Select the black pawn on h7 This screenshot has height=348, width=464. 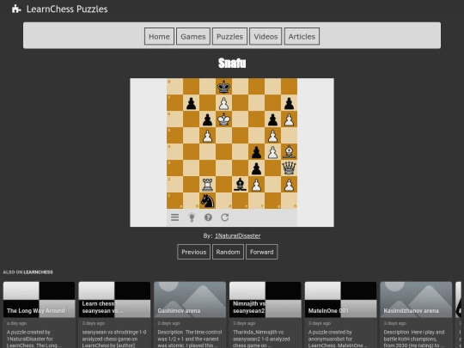click(x=289, y=103)
